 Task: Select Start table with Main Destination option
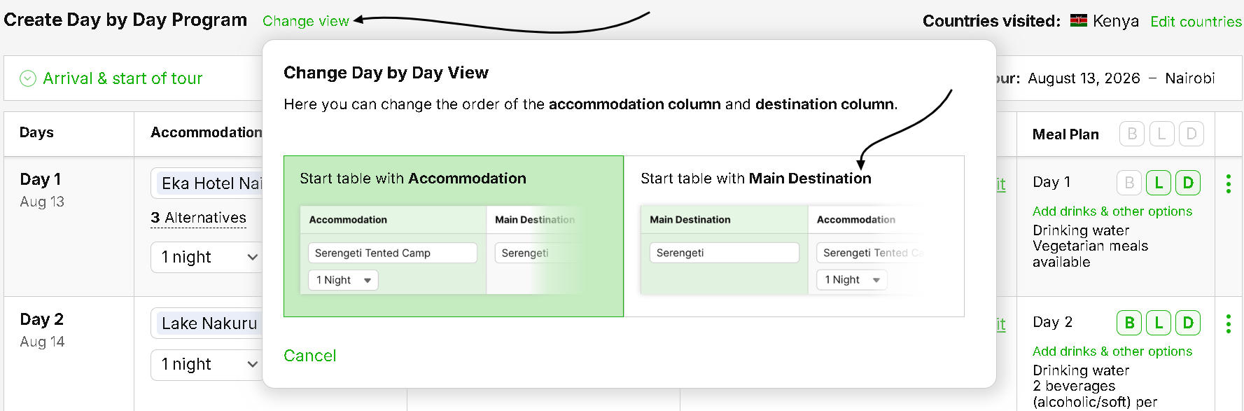(793, 236)
